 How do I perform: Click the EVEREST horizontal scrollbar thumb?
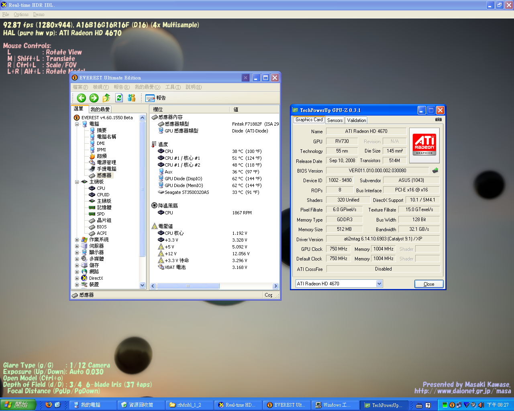pyautogui.click(x=188, y=286)
